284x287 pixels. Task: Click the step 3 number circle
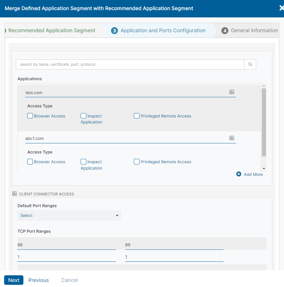114,31
